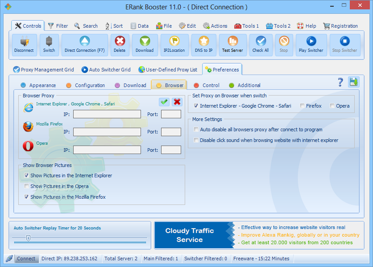Open the Edit ribbon tab
The image size is (373, 267).
click(187, 26)
